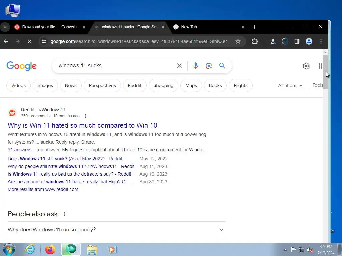Search by voice microphone icon

click(x=196, y=66)
